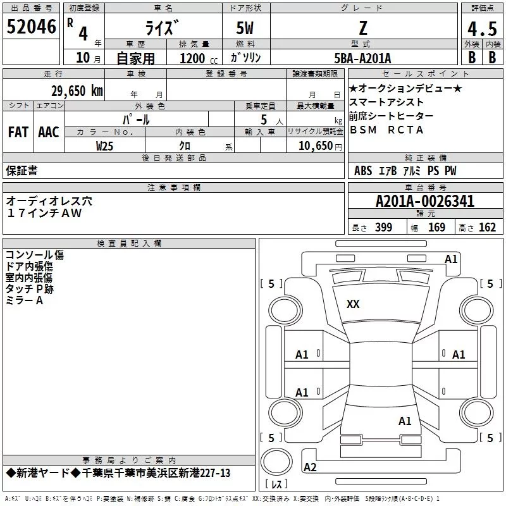
Task: Click the bottom-right tire rating [5]
Action: 490,438
